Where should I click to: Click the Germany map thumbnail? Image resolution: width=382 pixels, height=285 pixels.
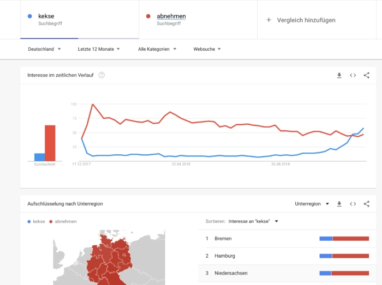(109, 258)
